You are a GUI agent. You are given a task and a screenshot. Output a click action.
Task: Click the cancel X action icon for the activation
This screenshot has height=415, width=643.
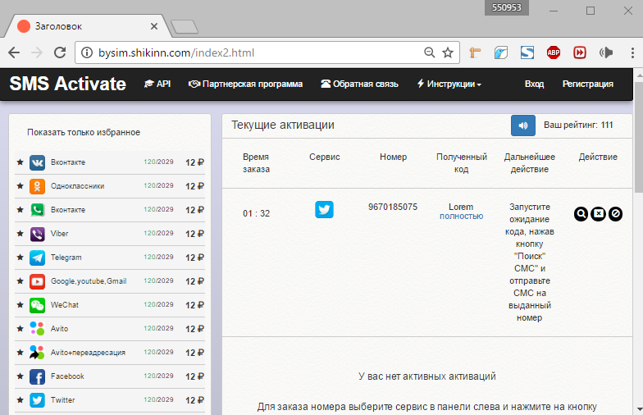(x=599, y=213)
